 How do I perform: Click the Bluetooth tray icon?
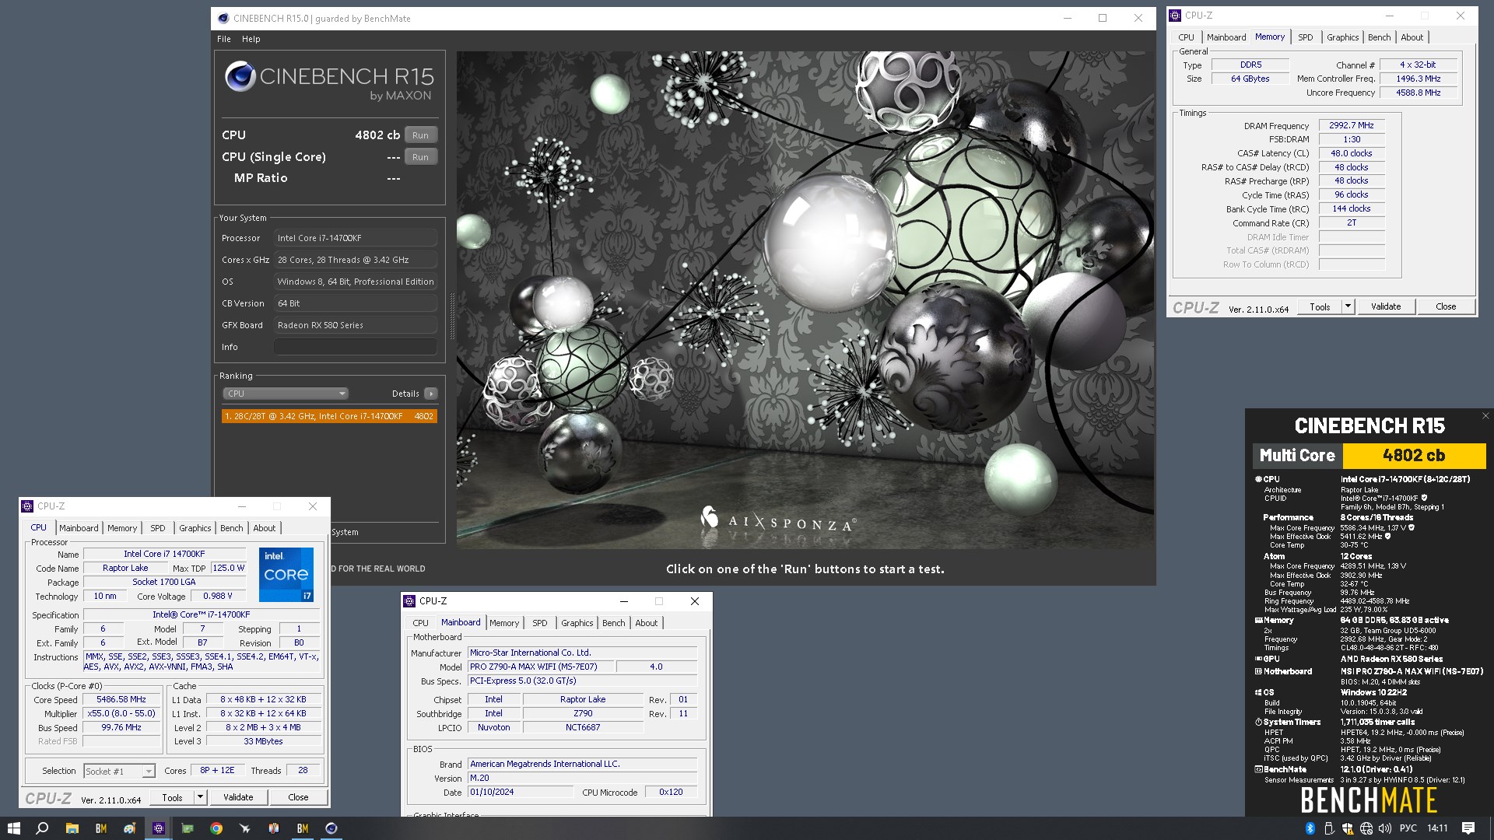tap(1310, 828)
